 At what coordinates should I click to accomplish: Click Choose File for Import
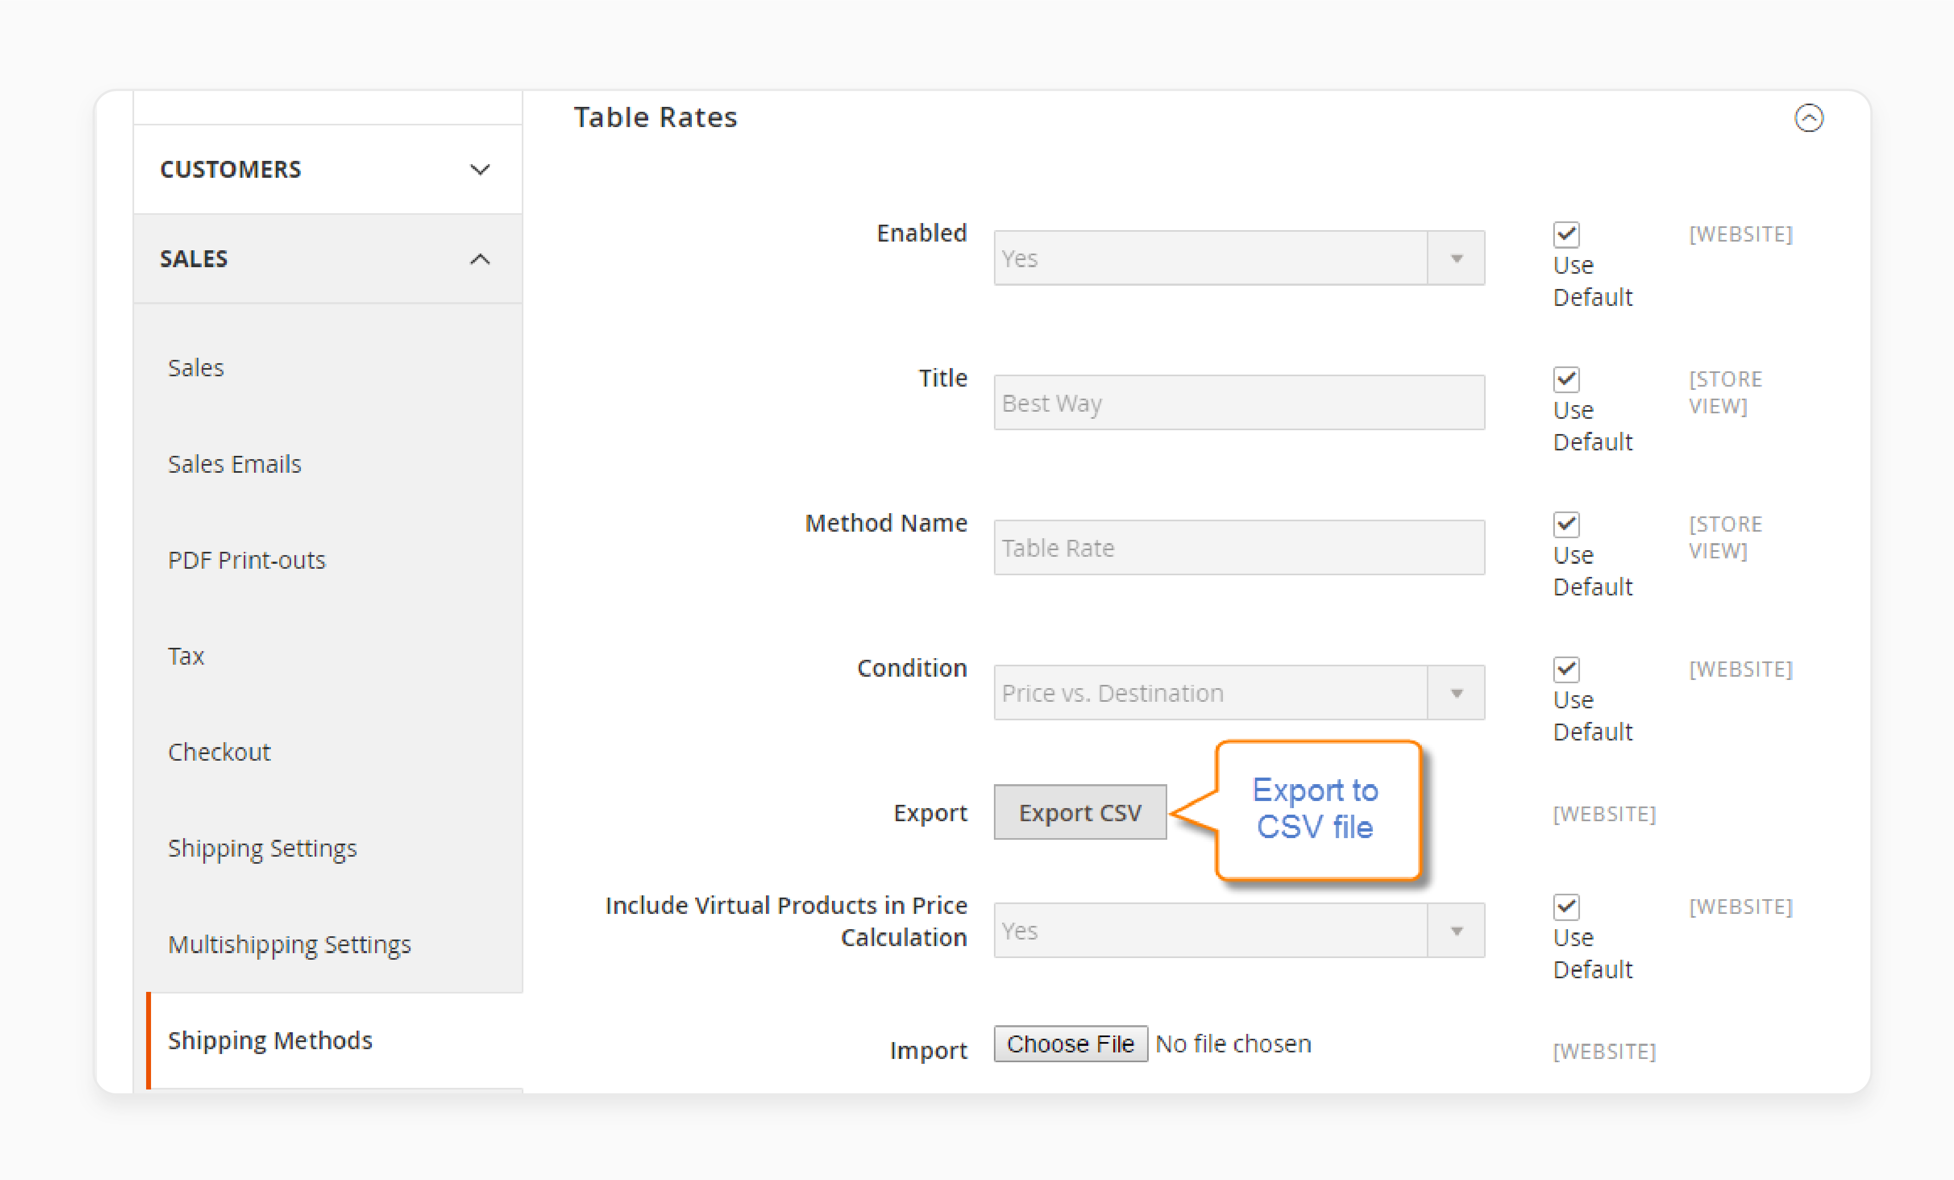click(1071, 1044)
